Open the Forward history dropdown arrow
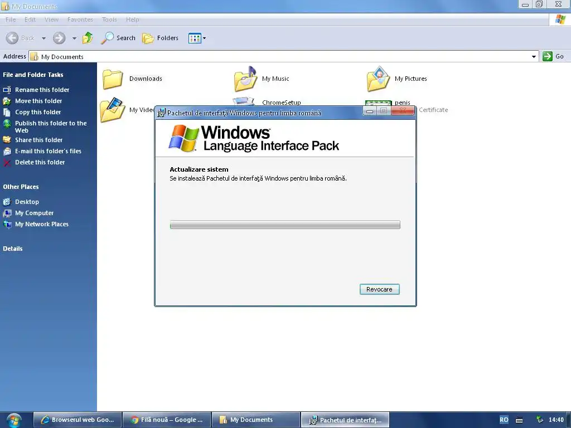 click(x=74, y=38)
